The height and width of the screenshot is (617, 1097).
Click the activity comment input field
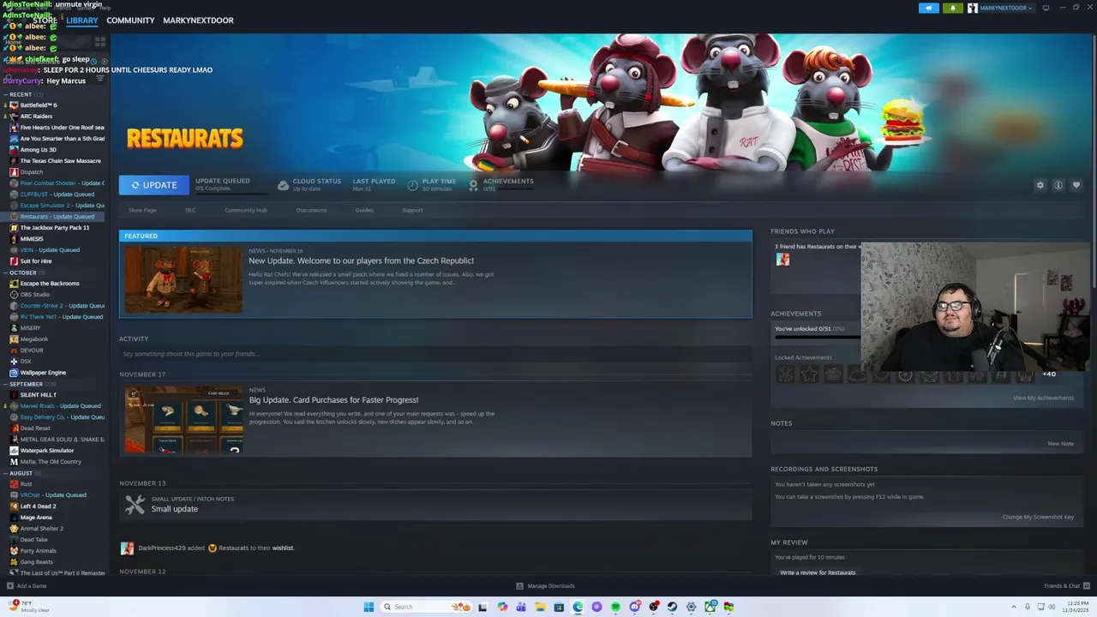435,354
